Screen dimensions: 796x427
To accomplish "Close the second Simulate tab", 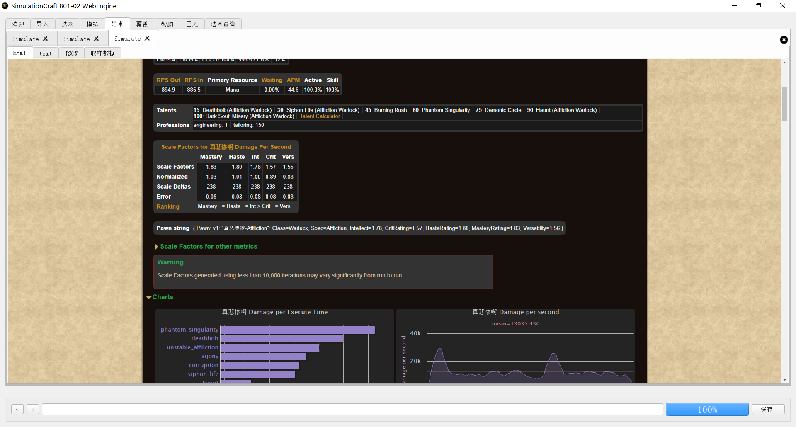I will point(97,39).
